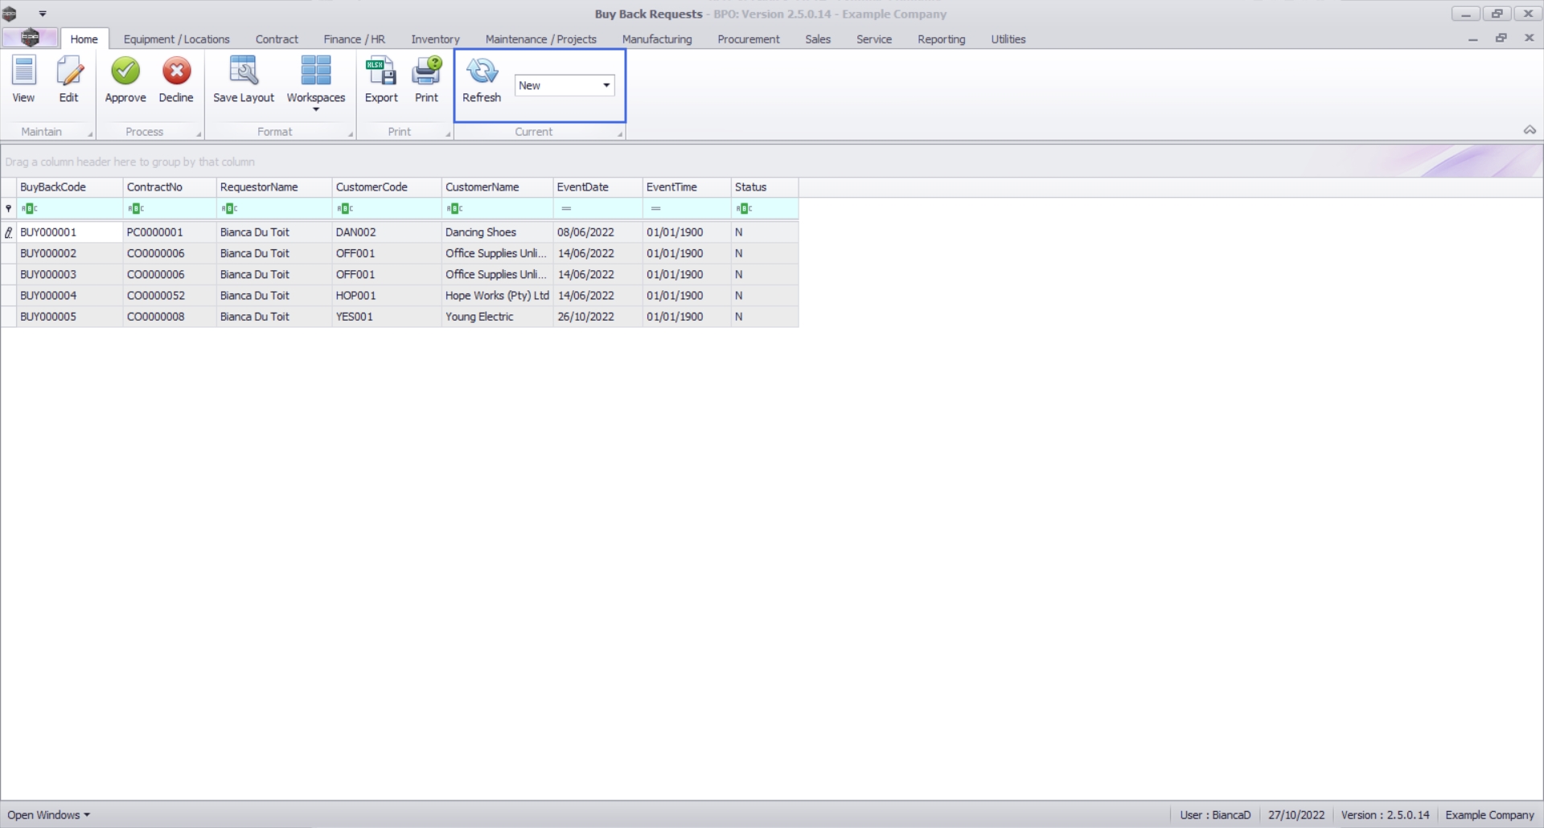Viewport: 1544px width, 828px height.
Task: Open the Workspaces menu
Action: [x=316, y=83]
